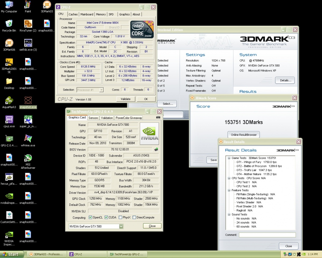
Task: Open the Mainboard tab in CPU-Z
Action: (x=87, y=14)
